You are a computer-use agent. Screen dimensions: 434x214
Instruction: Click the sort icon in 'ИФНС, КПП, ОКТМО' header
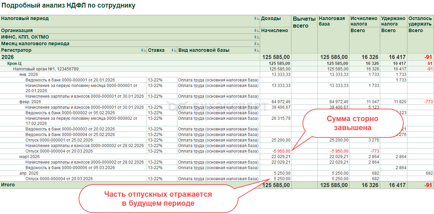[257, 37]
